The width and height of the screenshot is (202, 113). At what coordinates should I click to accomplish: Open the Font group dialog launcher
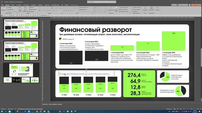click(x=62, y=13)
